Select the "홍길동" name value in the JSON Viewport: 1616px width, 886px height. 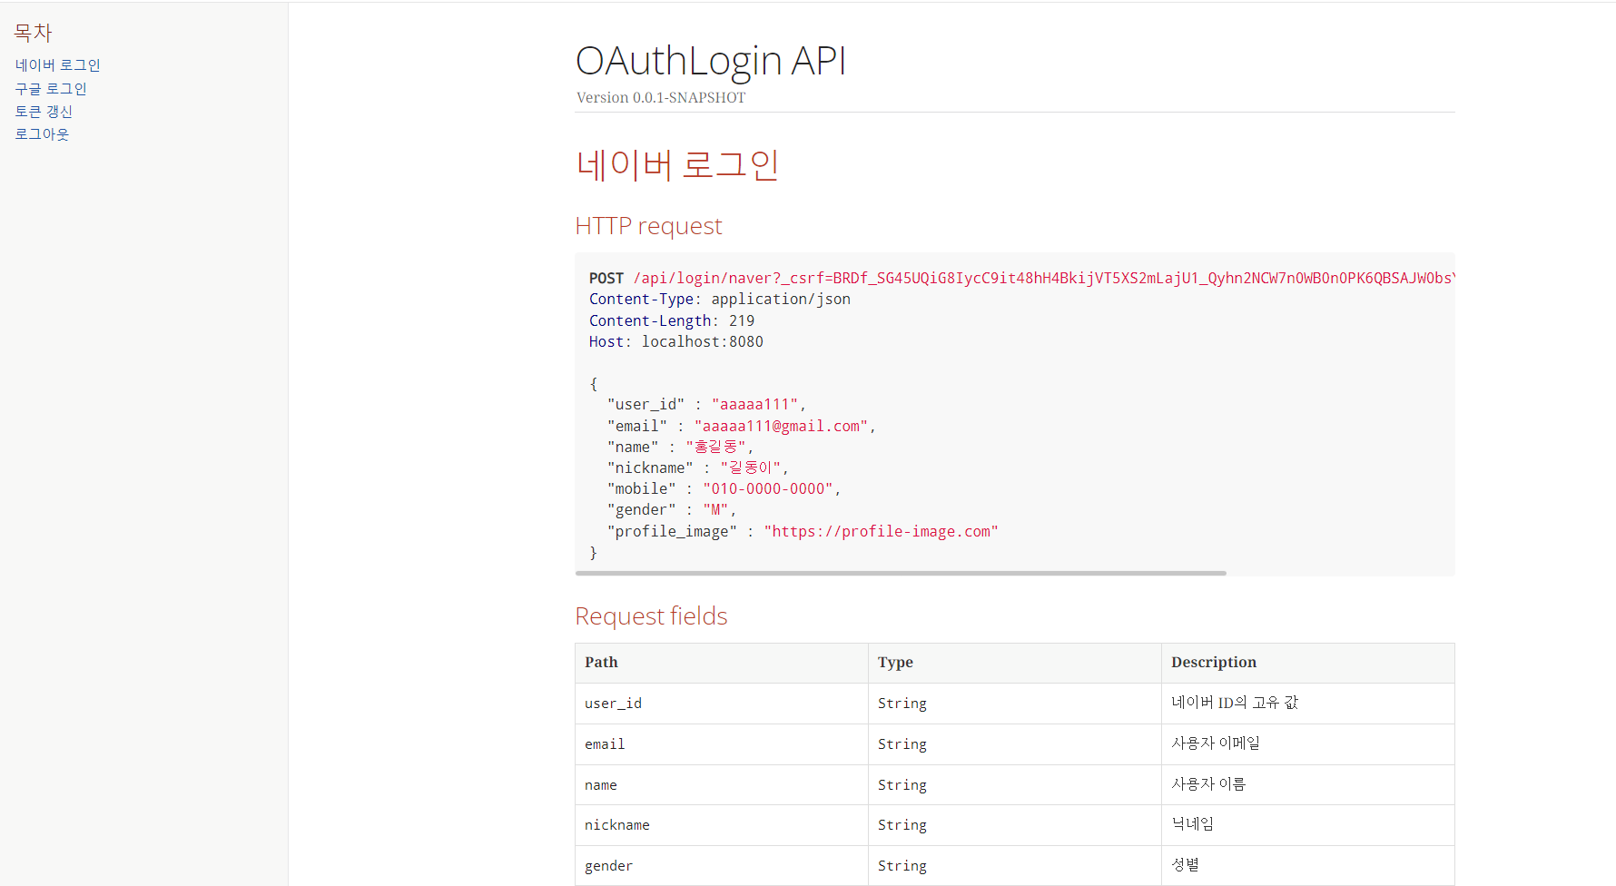[x=715, y=447]
